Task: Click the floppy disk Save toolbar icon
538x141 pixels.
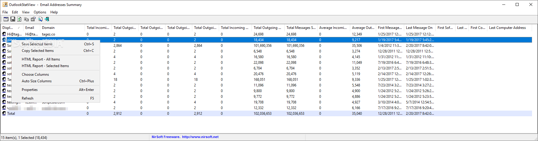Action: point(13,19)
